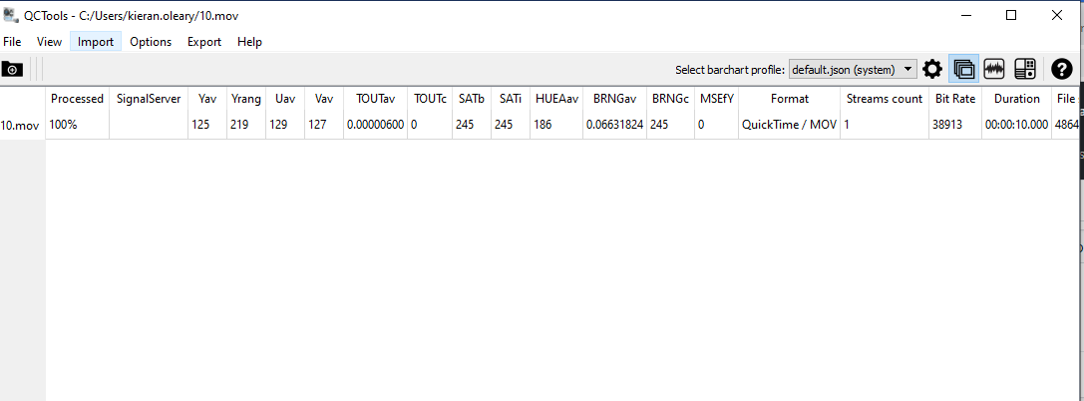Open the barchart profile settings gear
Viewport: 1084px width, 401px height.
pos(932,69)
